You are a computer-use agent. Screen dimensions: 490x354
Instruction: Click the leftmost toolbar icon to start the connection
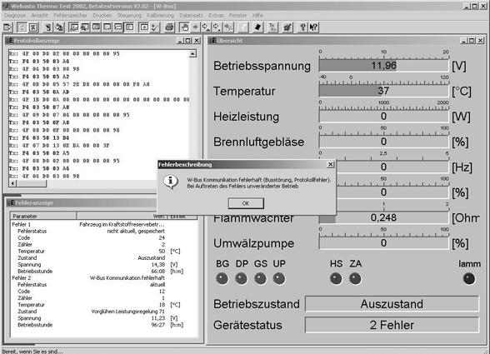click(7, 27)
